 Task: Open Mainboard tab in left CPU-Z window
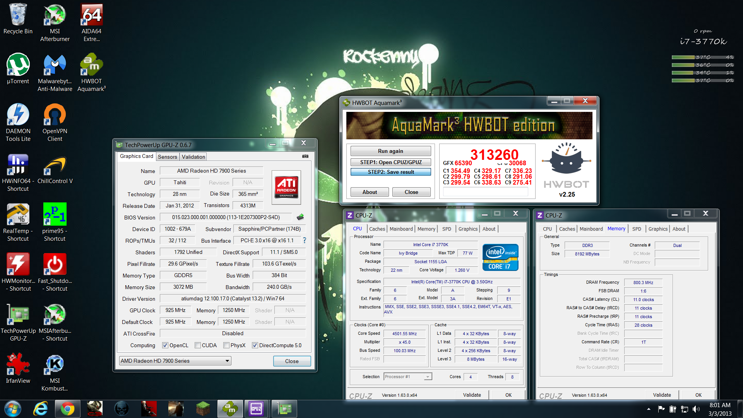click(401, 229)
